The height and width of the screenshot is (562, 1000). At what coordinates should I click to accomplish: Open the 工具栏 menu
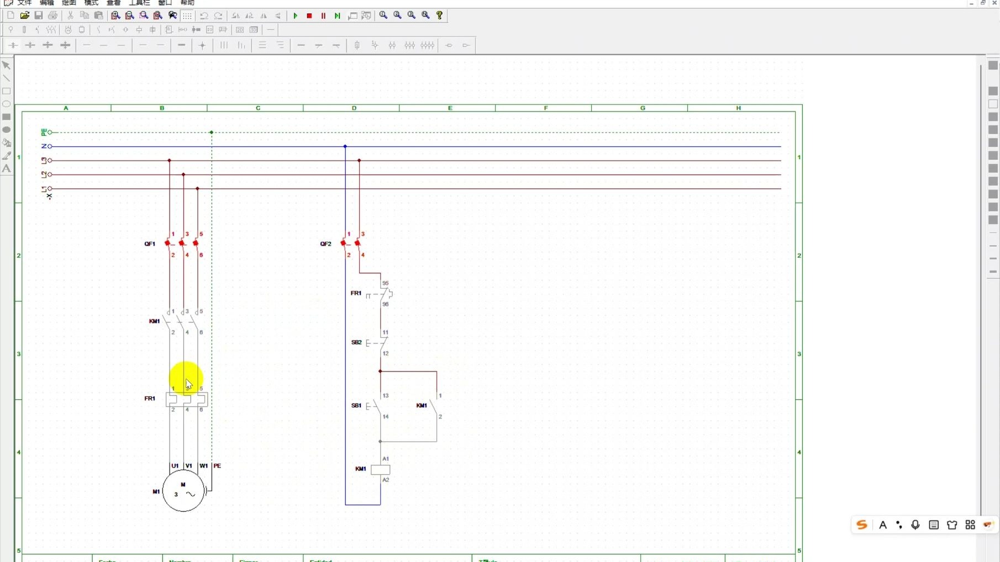139,3
